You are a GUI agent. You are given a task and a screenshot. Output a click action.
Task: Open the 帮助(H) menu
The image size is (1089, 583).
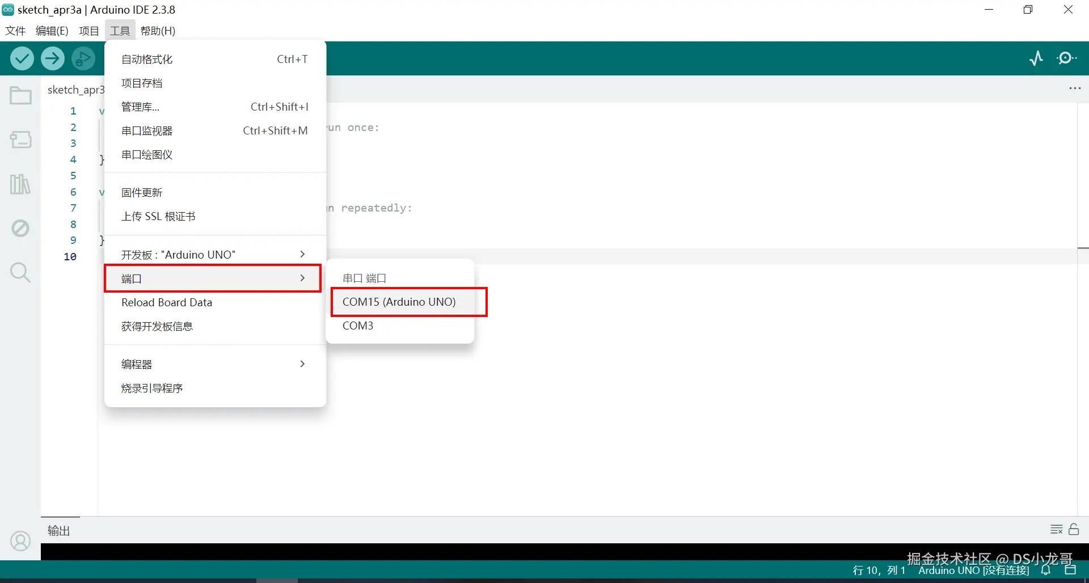pos(158,31)
